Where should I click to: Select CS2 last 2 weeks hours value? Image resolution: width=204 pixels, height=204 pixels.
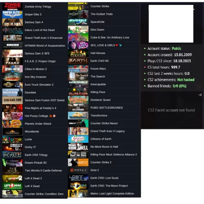click(187, 73)
